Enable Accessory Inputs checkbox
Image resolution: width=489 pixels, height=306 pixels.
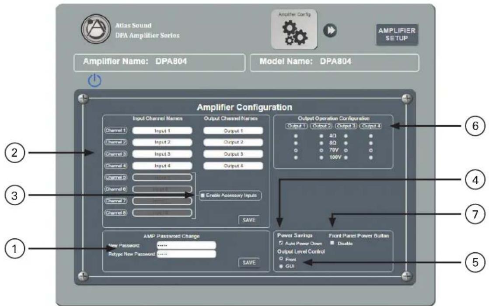pos(203,196)
